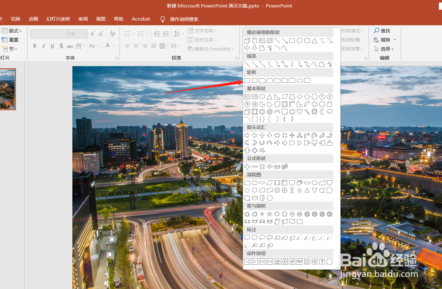Toggle strikethrough text
This screenshot has height=289, width=442.
pyautogui.click(x=70, y=46)
